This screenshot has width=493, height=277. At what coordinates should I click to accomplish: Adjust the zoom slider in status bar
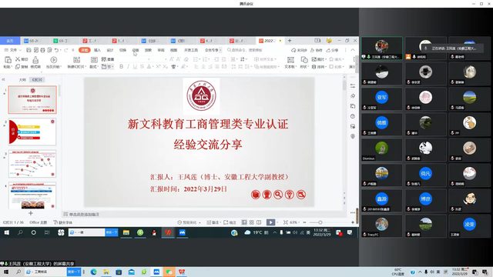click(x=320, y=222)
